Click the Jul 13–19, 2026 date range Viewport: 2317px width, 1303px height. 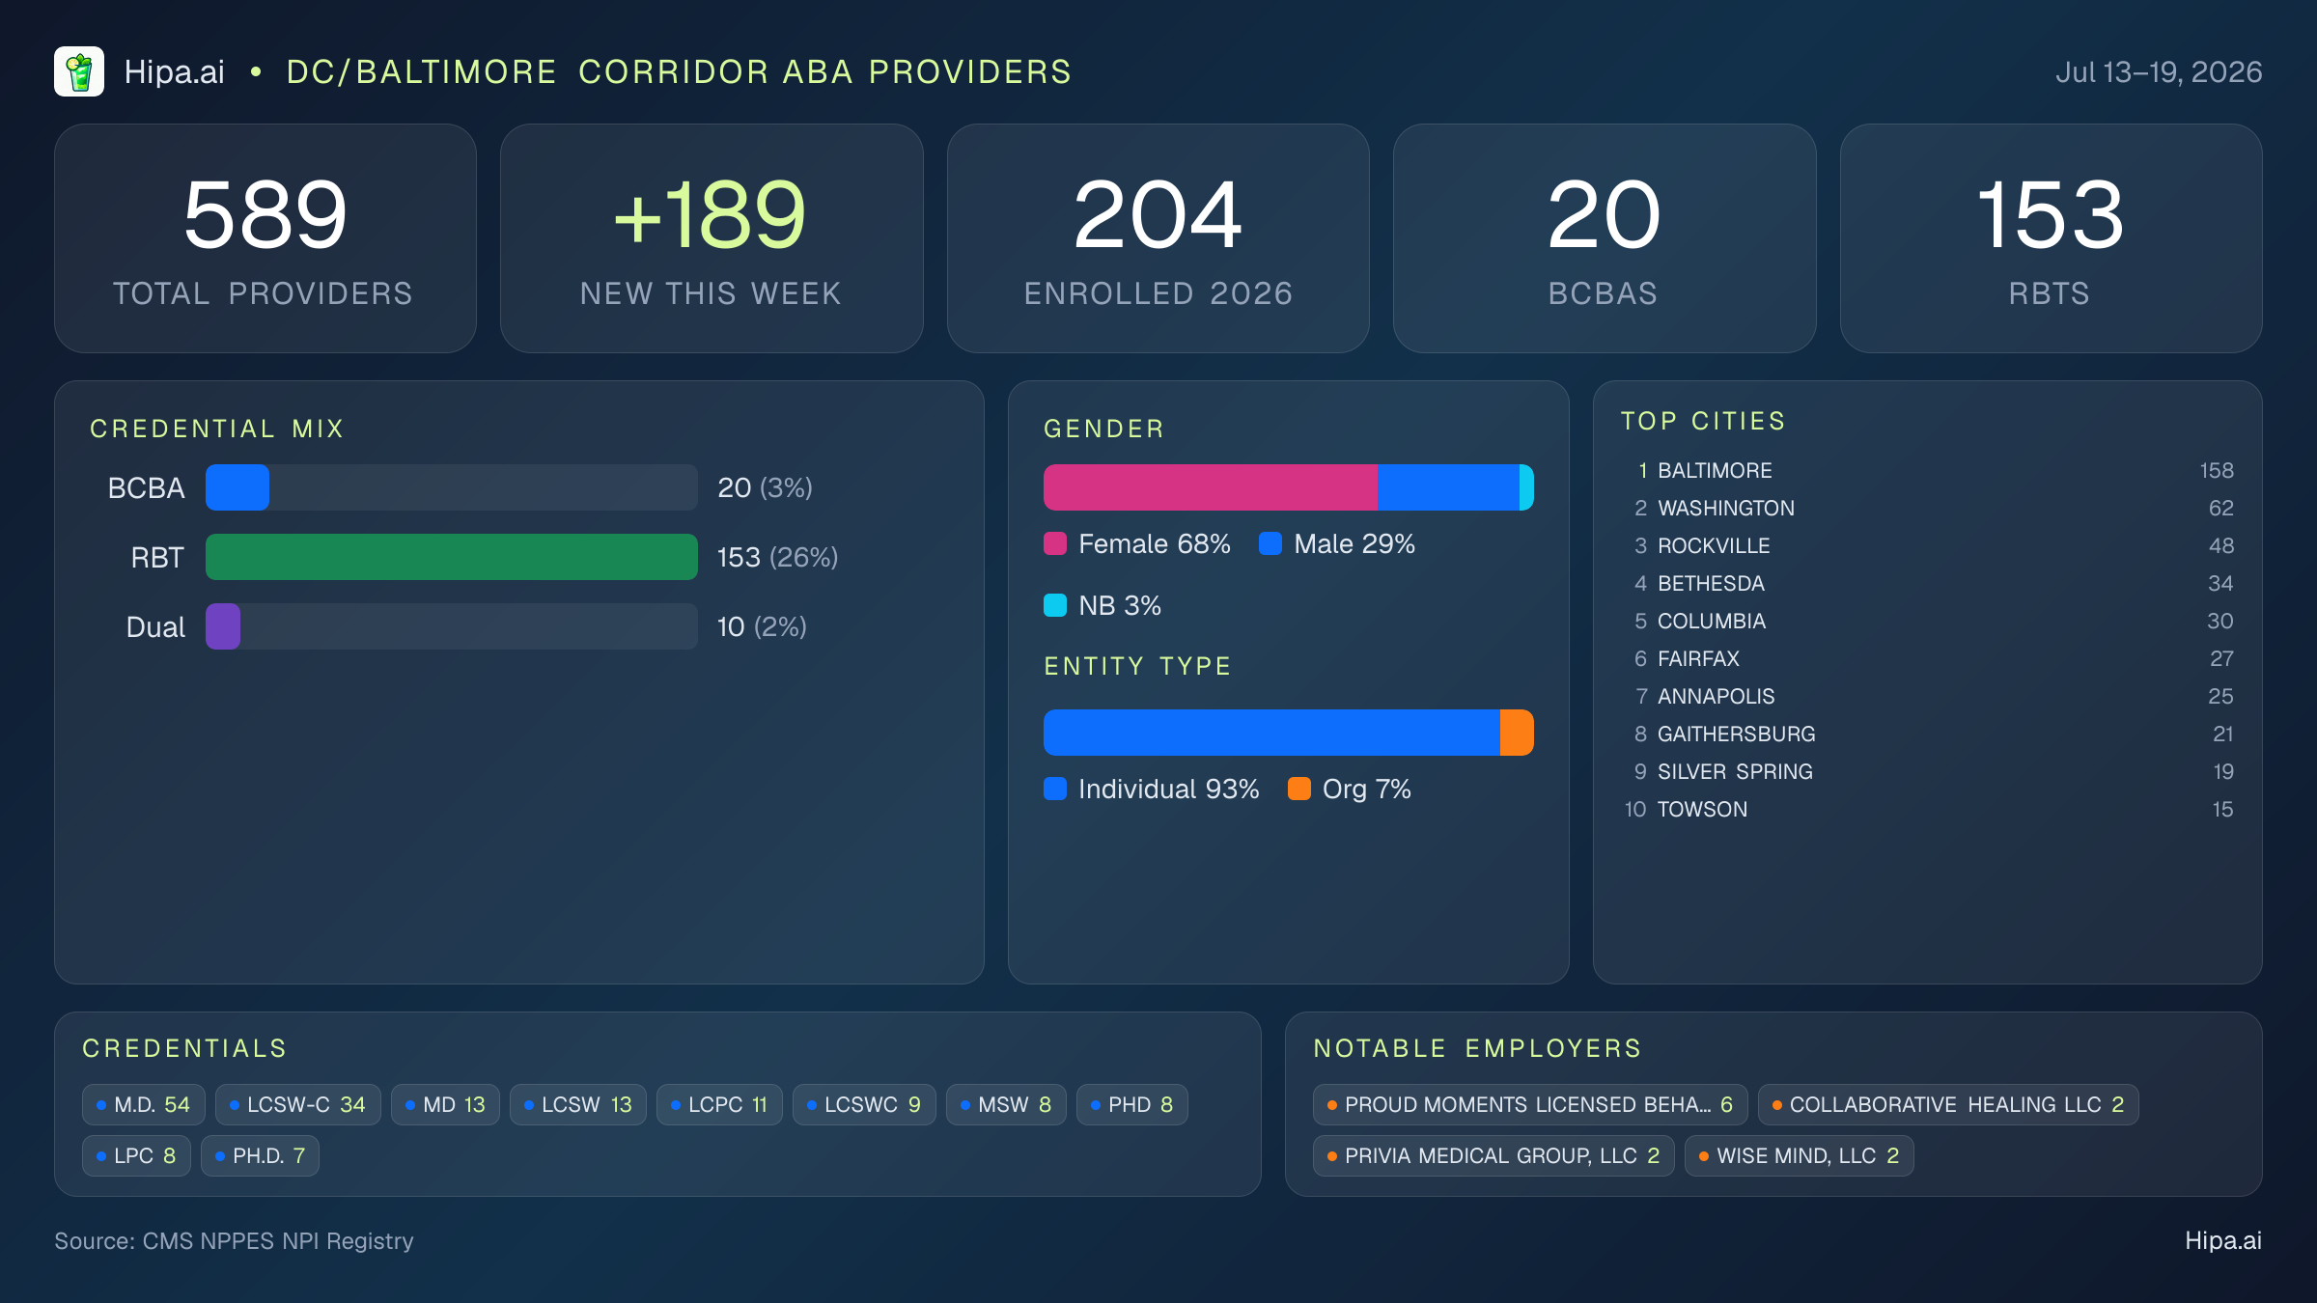2159,72
